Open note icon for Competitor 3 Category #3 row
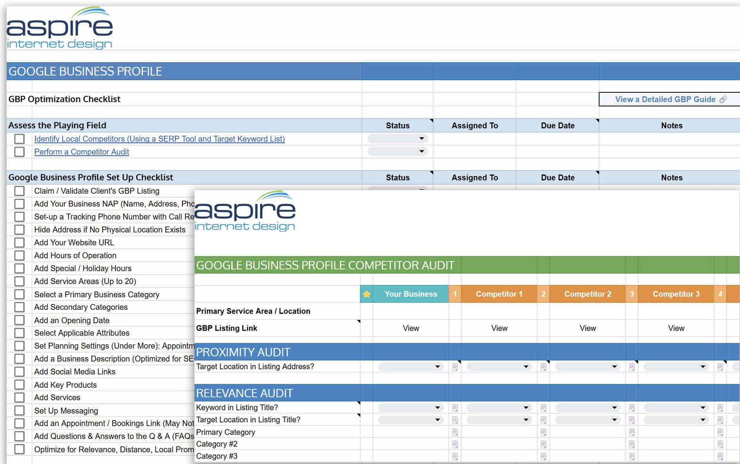 coord(720,456)
